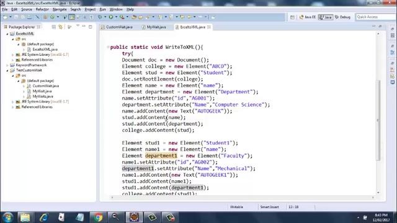Click Writable status bar entry
This screenshot has width=397, height=223.
pyautogui.click(x=236, y=207)
